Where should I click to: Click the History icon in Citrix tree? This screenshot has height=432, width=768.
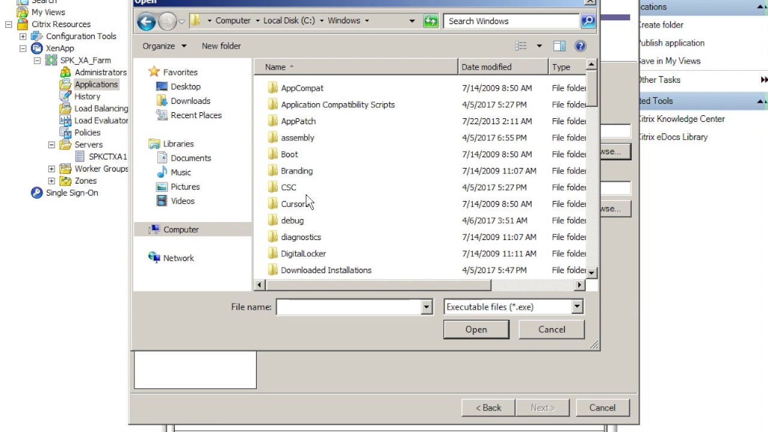click(65, 96)
